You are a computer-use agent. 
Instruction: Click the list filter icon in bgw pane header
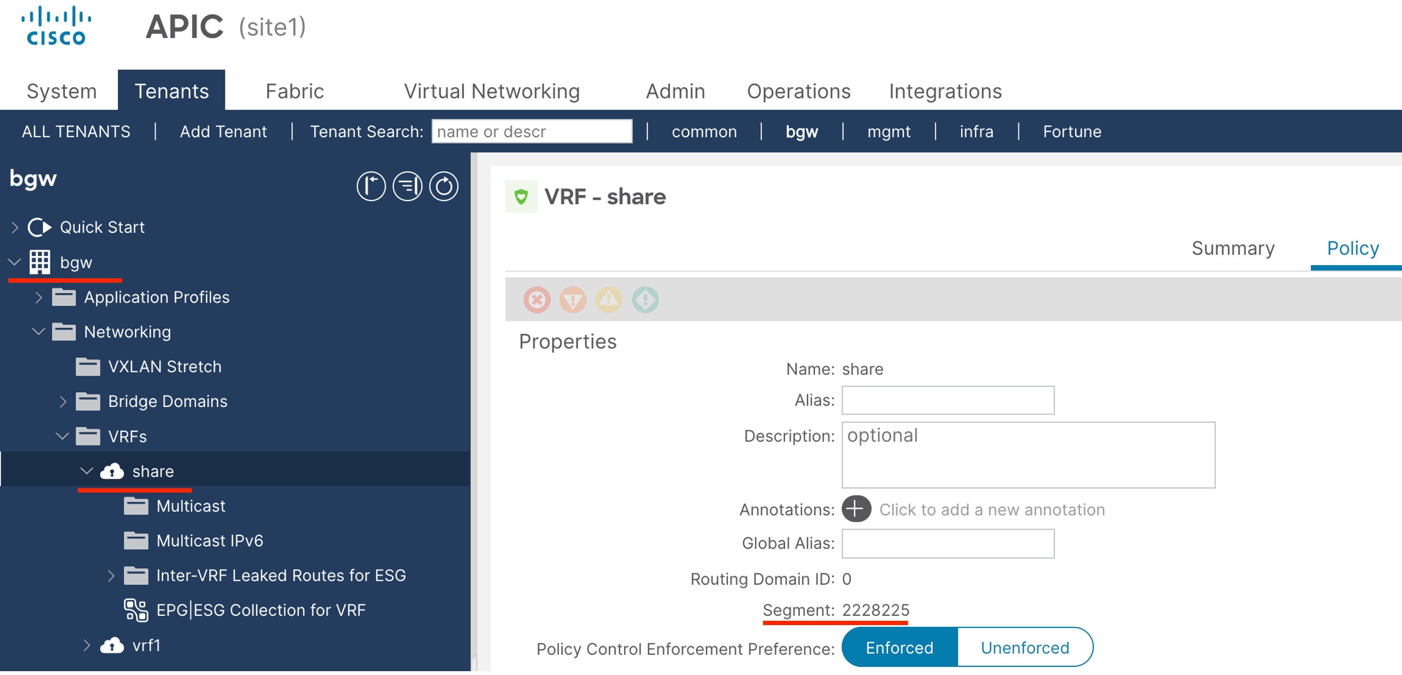[x=407, y=186]
